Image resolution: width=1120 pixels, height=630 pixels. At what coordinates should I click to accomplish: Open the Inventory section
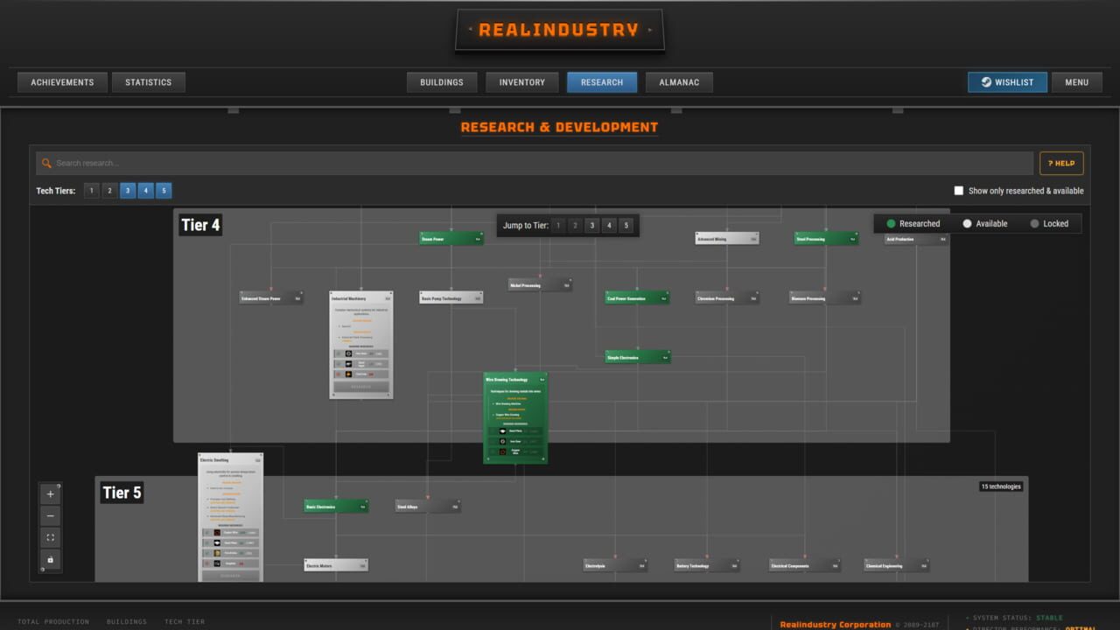pos(521,81)
